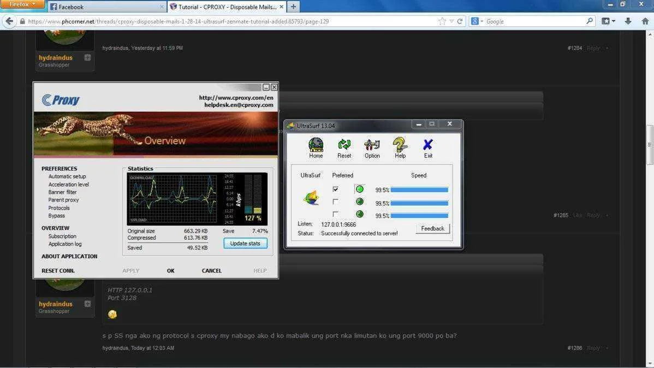Uncheck the first preferred server checkbox
Image resolution: width=654 pixels, height=368 pixels.
pyautogui.click(x=335, y=189)
